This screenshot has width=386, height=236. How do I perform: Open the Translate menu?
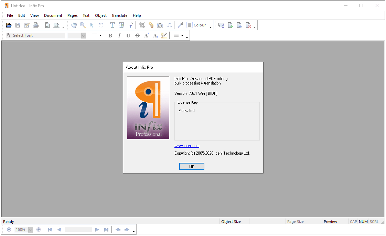119,15
